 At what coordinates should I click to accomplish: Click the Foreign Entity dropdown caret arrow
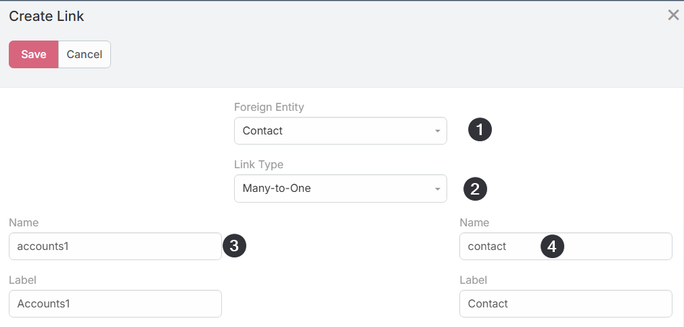click(437, 131)
